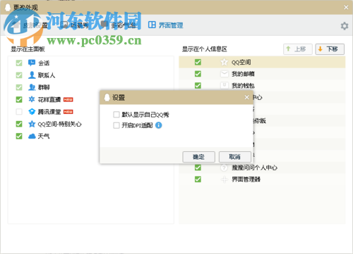Image resolution: width=353 pixels, height=254 pixels.
Task: Click the QQ空间-特别关心 star icon
Action: click(32, 124)
